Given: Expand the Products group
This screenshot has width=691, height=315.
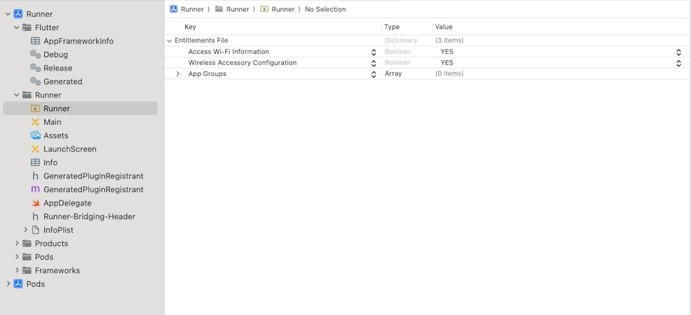Looking at the screenshot, I should [17, 243].
